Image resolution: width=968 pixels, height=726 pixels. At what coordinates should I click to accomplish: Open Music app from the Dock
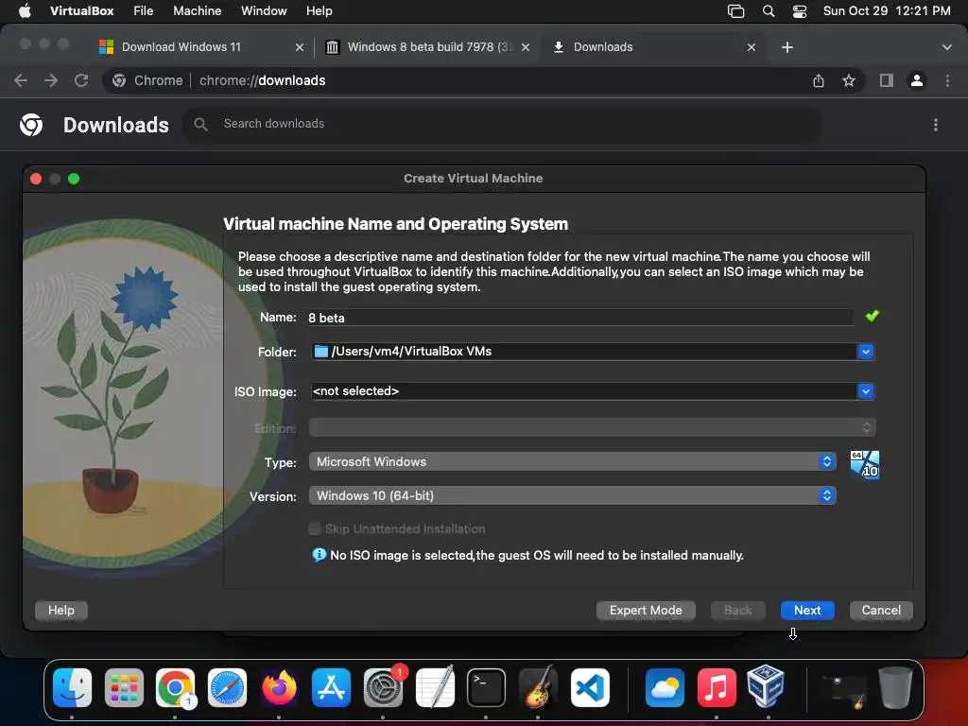pos(717,687)
